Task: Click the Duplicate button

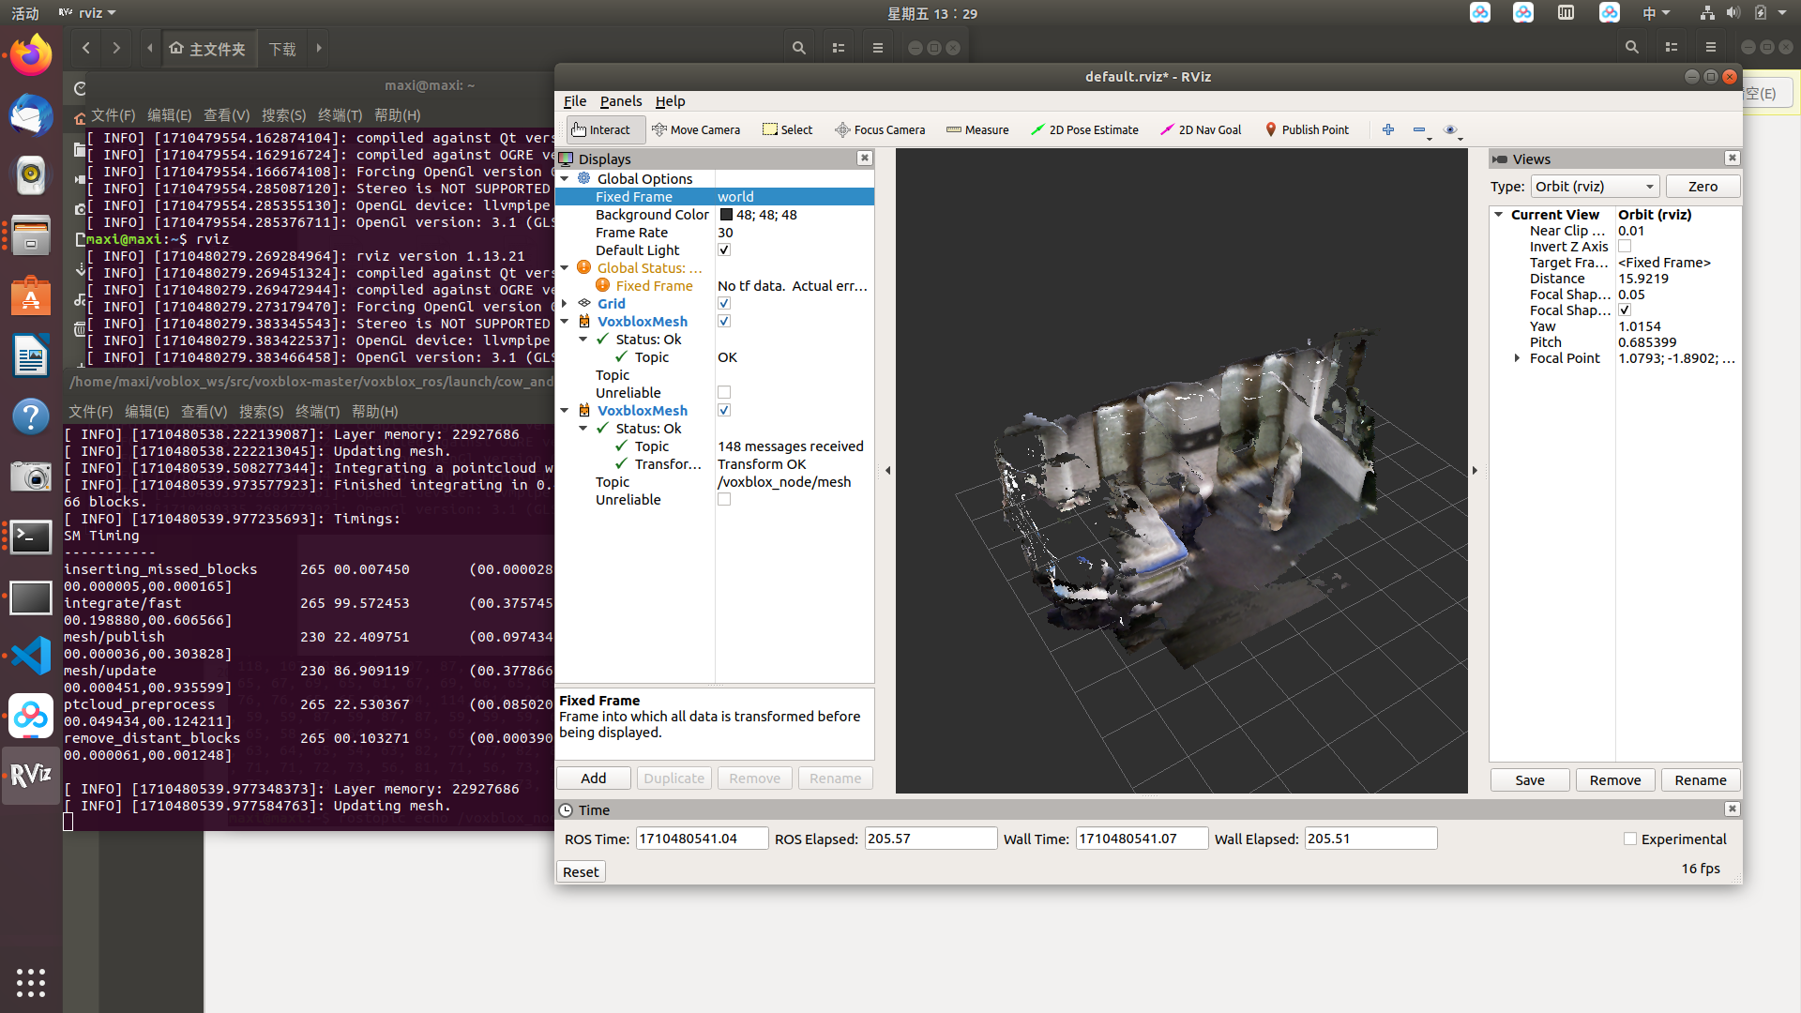Action: tap(673, 777)
